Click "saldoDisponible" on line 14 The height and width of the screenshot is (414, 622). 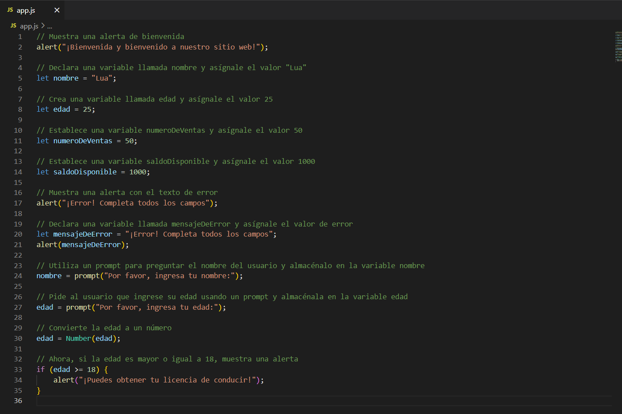85,172
